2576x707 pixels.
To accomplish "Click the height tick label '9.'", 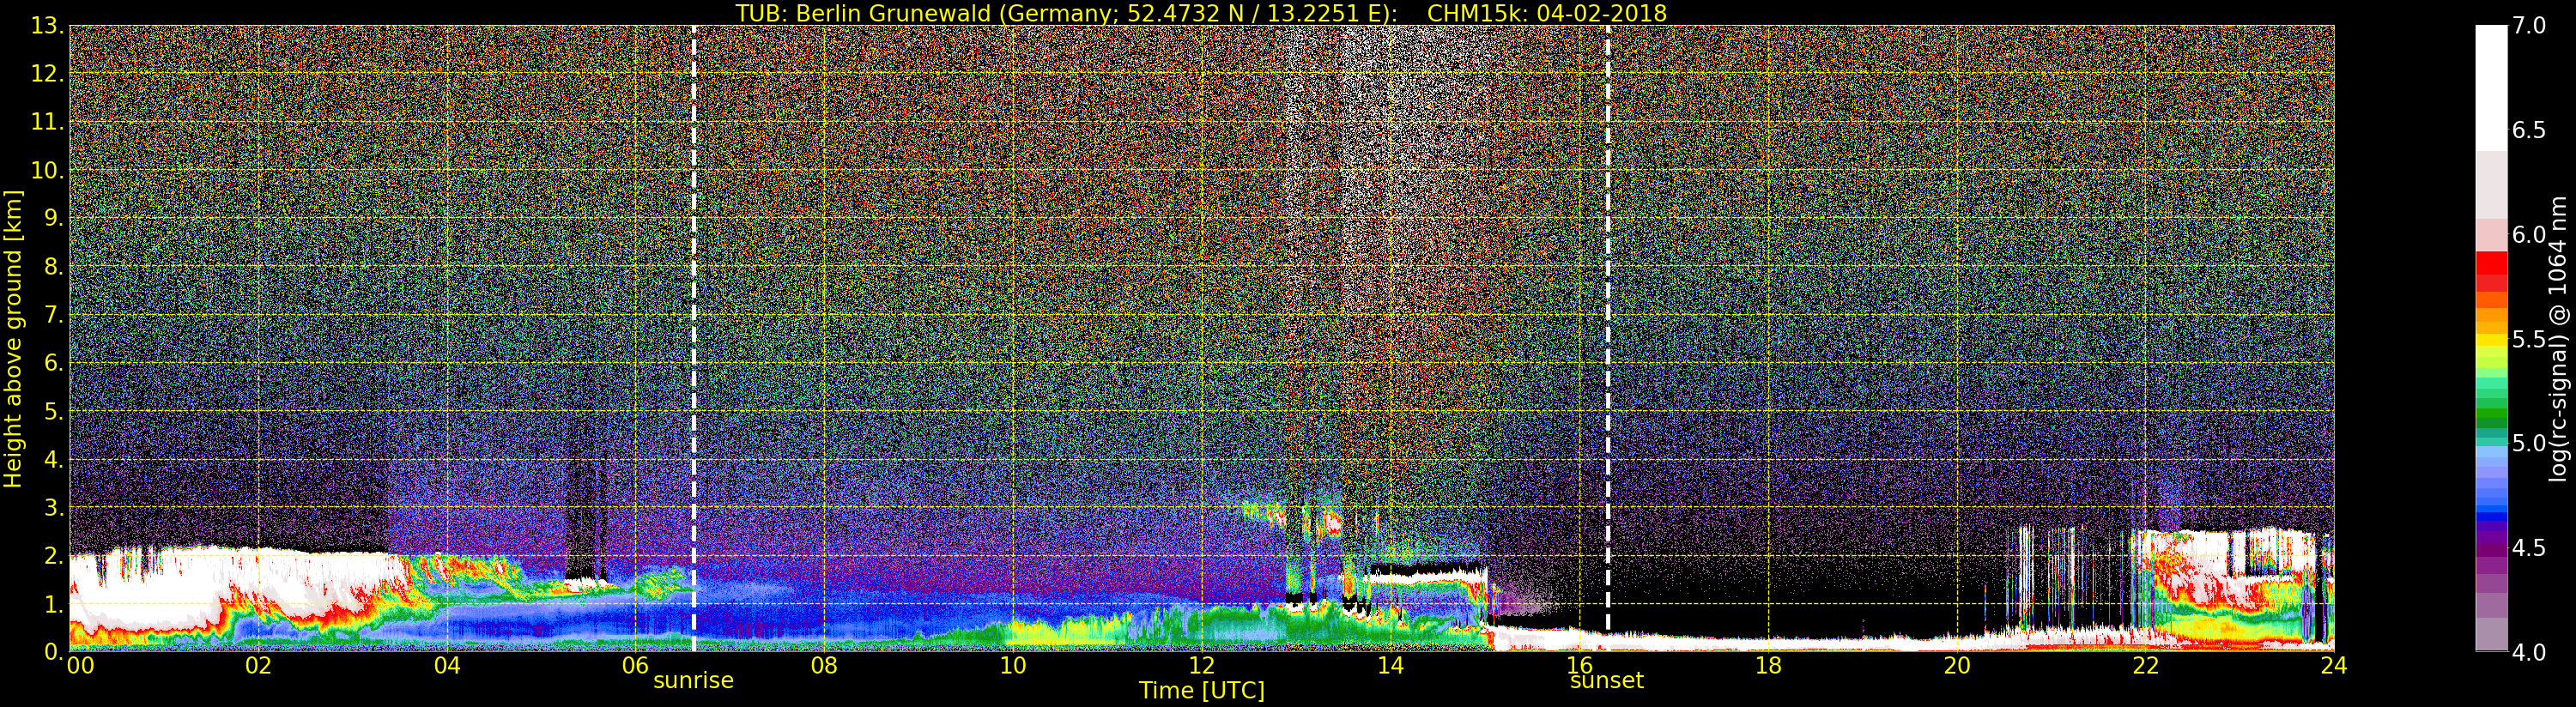I will (53, 218).
